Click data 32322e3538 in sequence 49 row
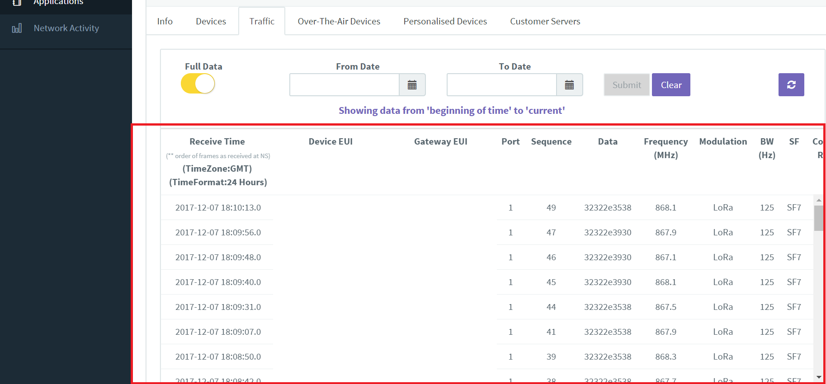 click(x=608, y=208)
